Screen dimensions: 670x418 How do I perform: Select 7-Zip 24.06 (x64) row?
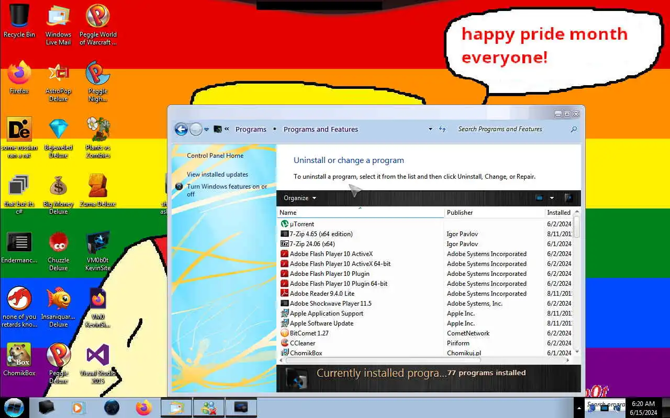coord(426,244)
